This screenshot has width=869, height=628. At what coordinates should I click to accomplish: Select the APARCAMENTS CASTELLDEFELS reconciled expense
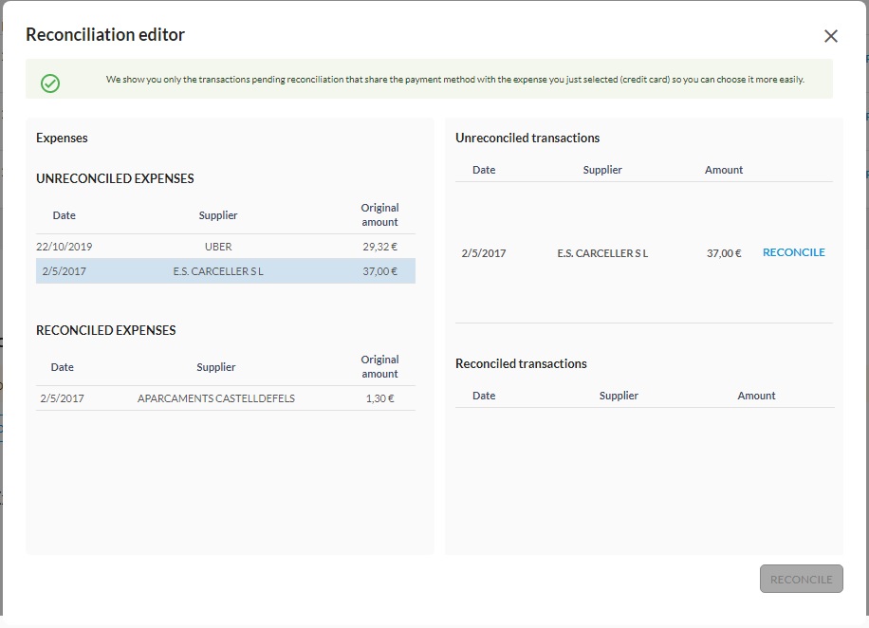pos(216,398)
